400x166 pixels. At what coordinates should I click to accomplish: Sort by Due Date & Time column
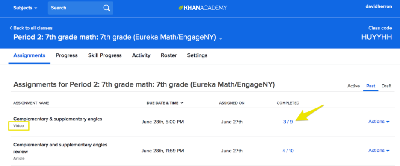[165, 103]
